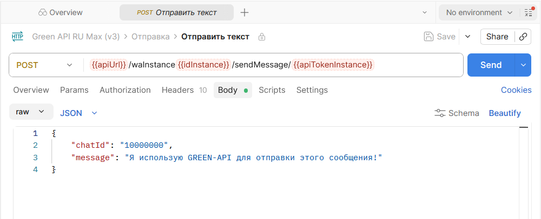
Task: Open the Save options chevron
Action: (467, 37)
